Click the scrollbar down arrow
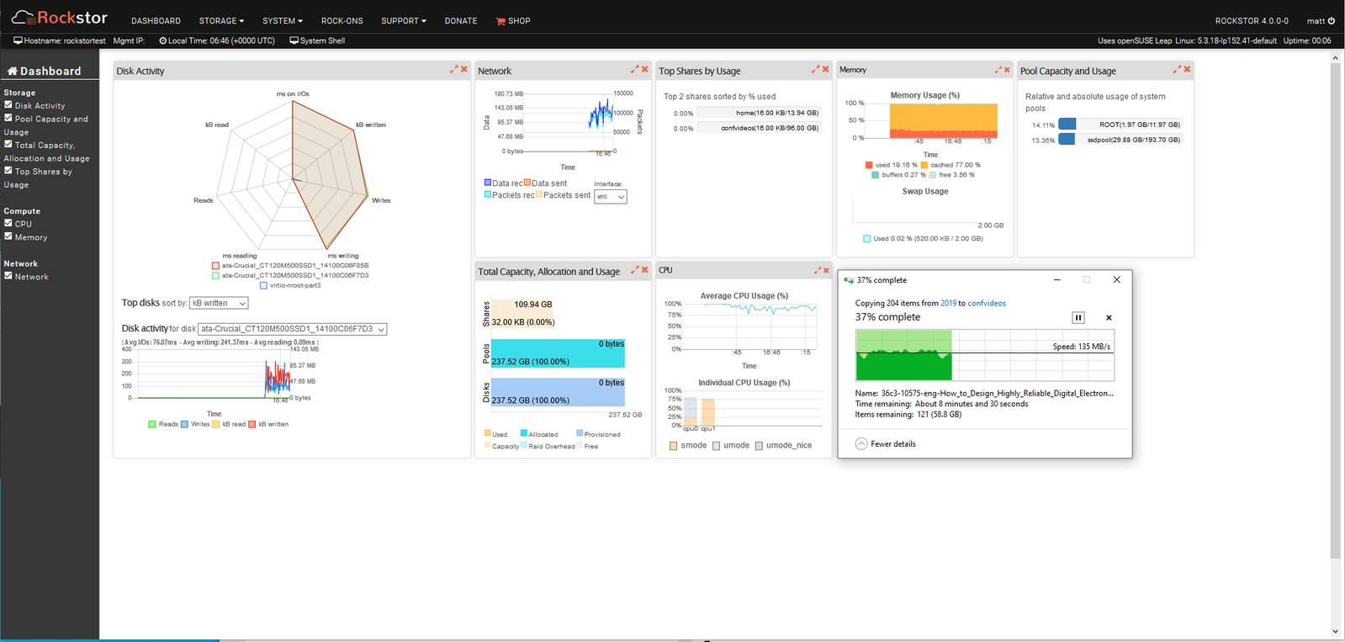This screenshot has height=642, width=1345. [x=1335, y=632]
